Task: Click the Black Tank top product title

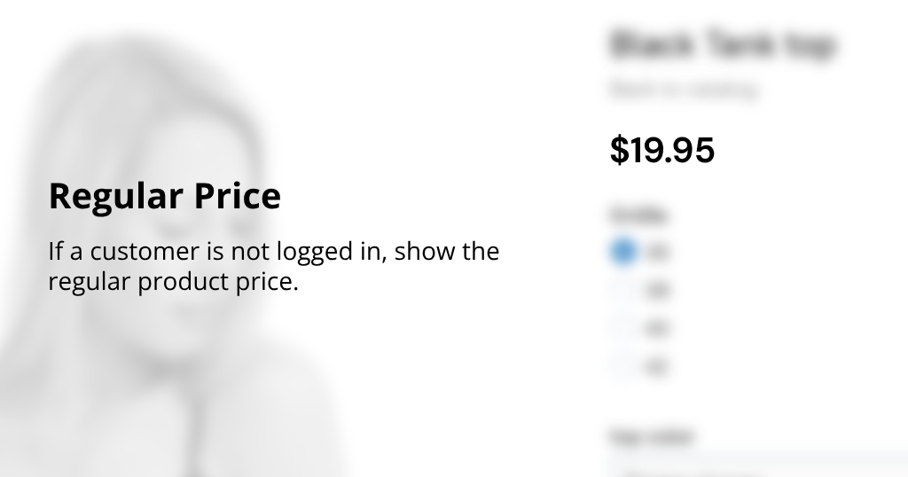Action: (x=723, y=45)
